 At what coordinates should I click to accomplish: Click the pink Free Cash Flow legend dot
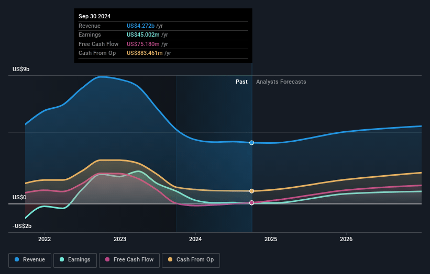tap(107, 259)
